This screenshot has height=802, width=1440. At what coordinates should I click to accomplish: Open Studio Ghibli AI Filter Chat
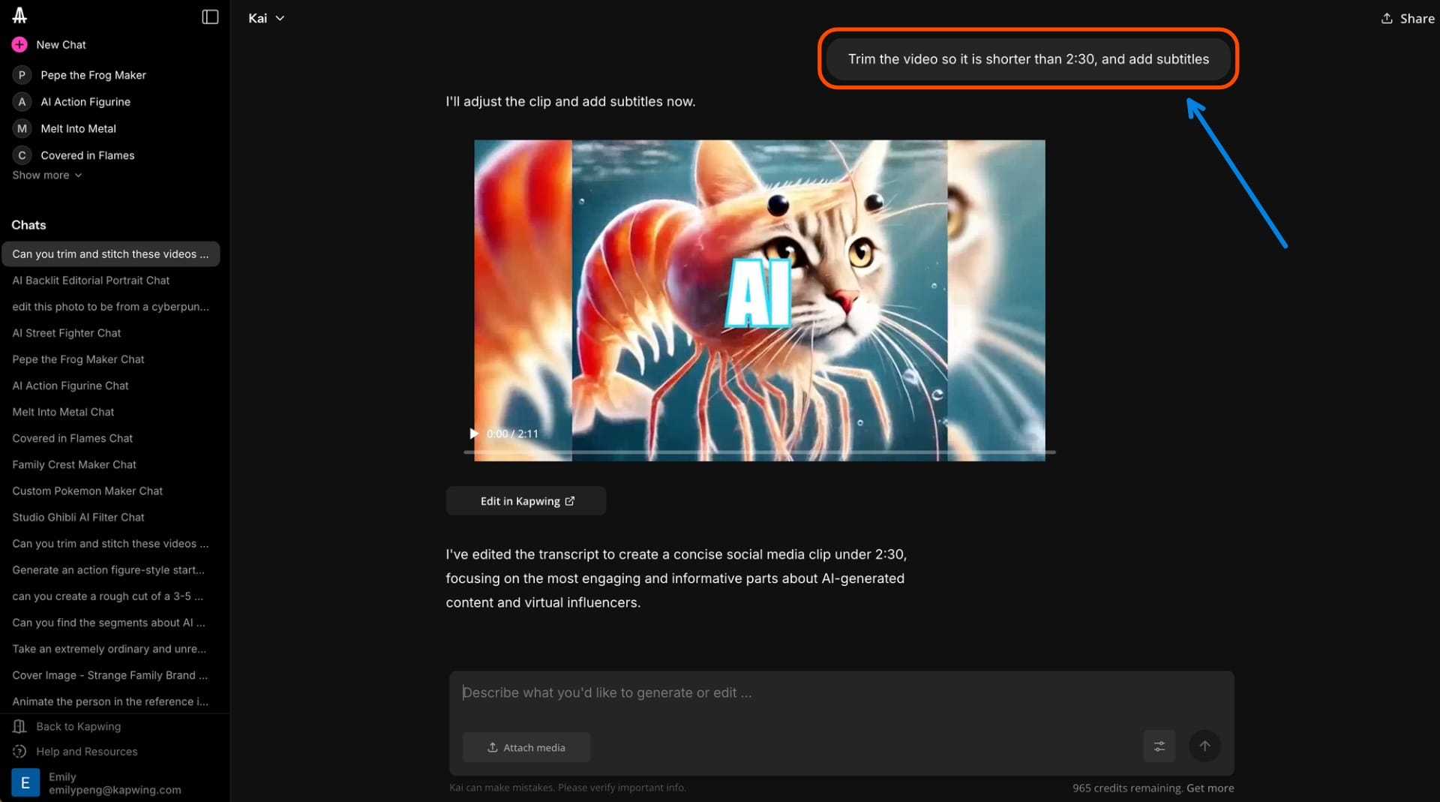click(78, 517)
